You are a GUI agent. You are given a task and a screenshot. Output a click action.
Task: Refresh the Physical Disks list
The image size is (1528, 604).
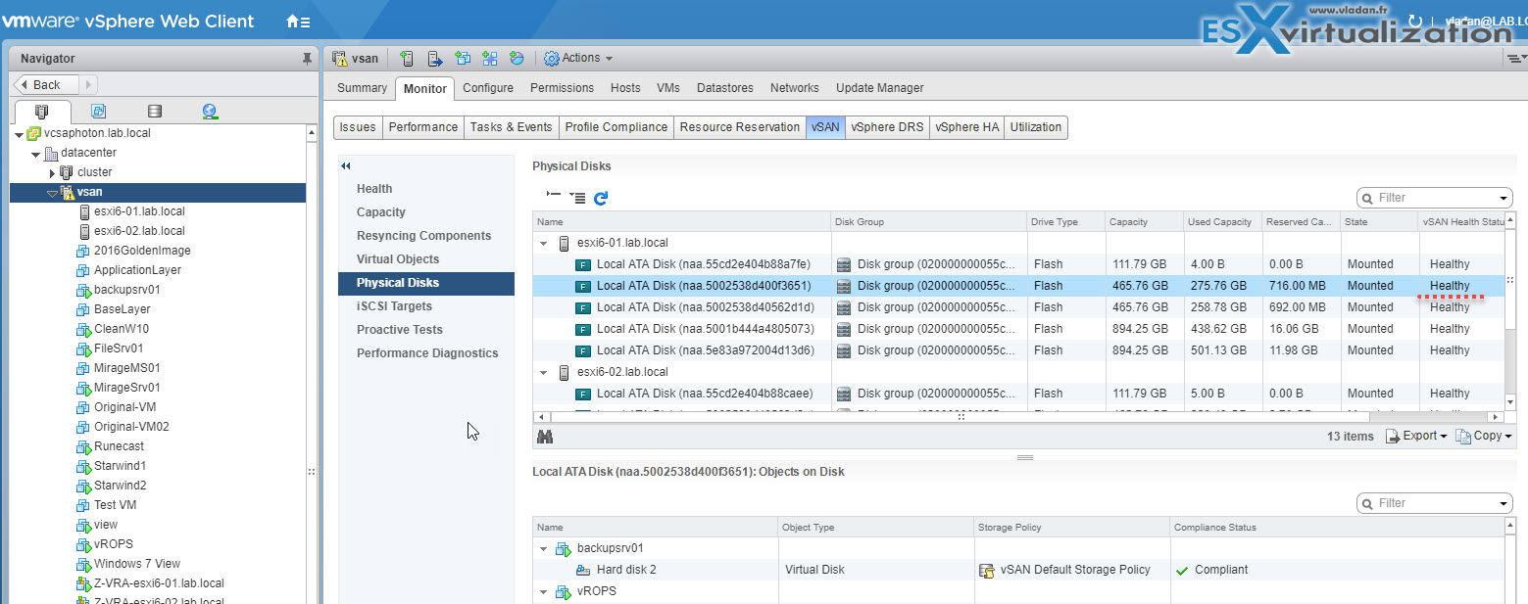601,198
